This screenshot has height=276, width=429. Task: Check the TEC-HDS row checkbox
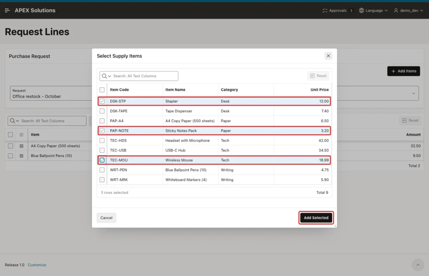(x=102, y=141)
